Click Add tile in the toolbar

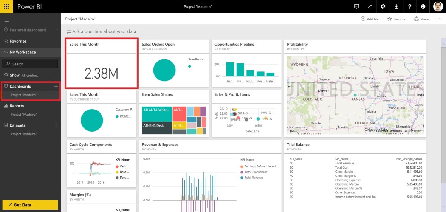(370, 19)
